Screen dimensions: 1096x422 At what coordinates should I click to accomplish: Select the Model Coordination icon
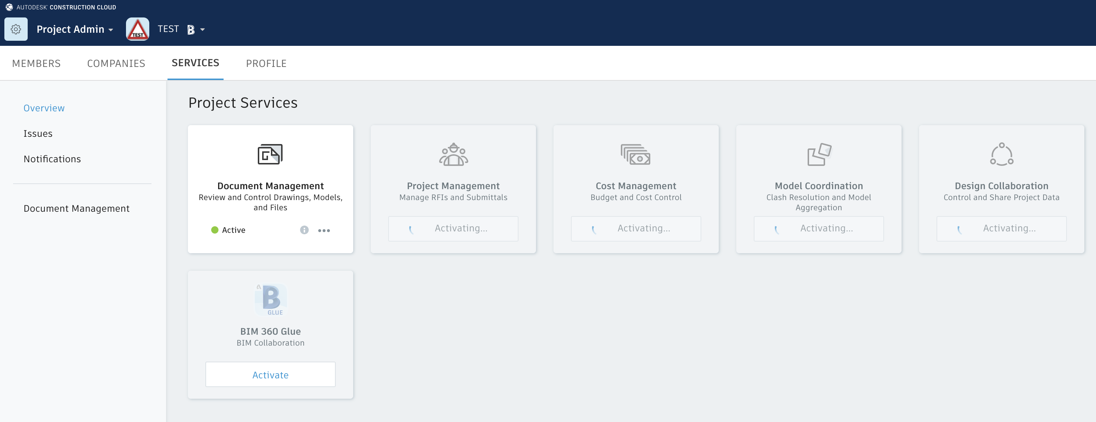[818, 154]
